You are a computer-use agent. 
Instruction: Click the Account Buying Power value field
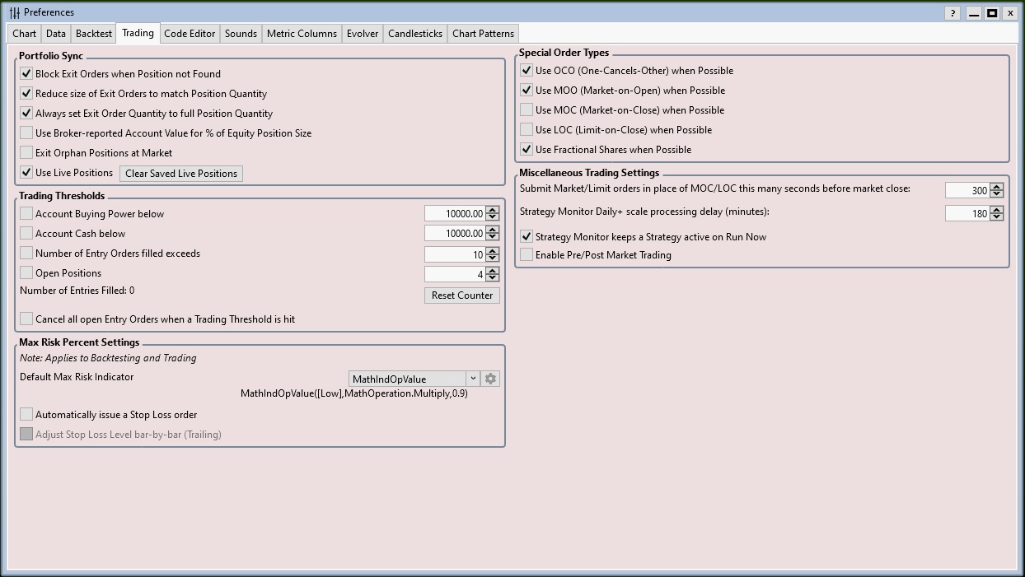[x=454, y=214]
